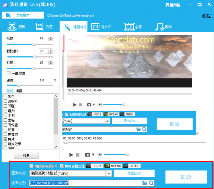Screen dimensions: 214x189
Task: Open the 剪輯 cut tool tab
Action: [x=16, y=27]
